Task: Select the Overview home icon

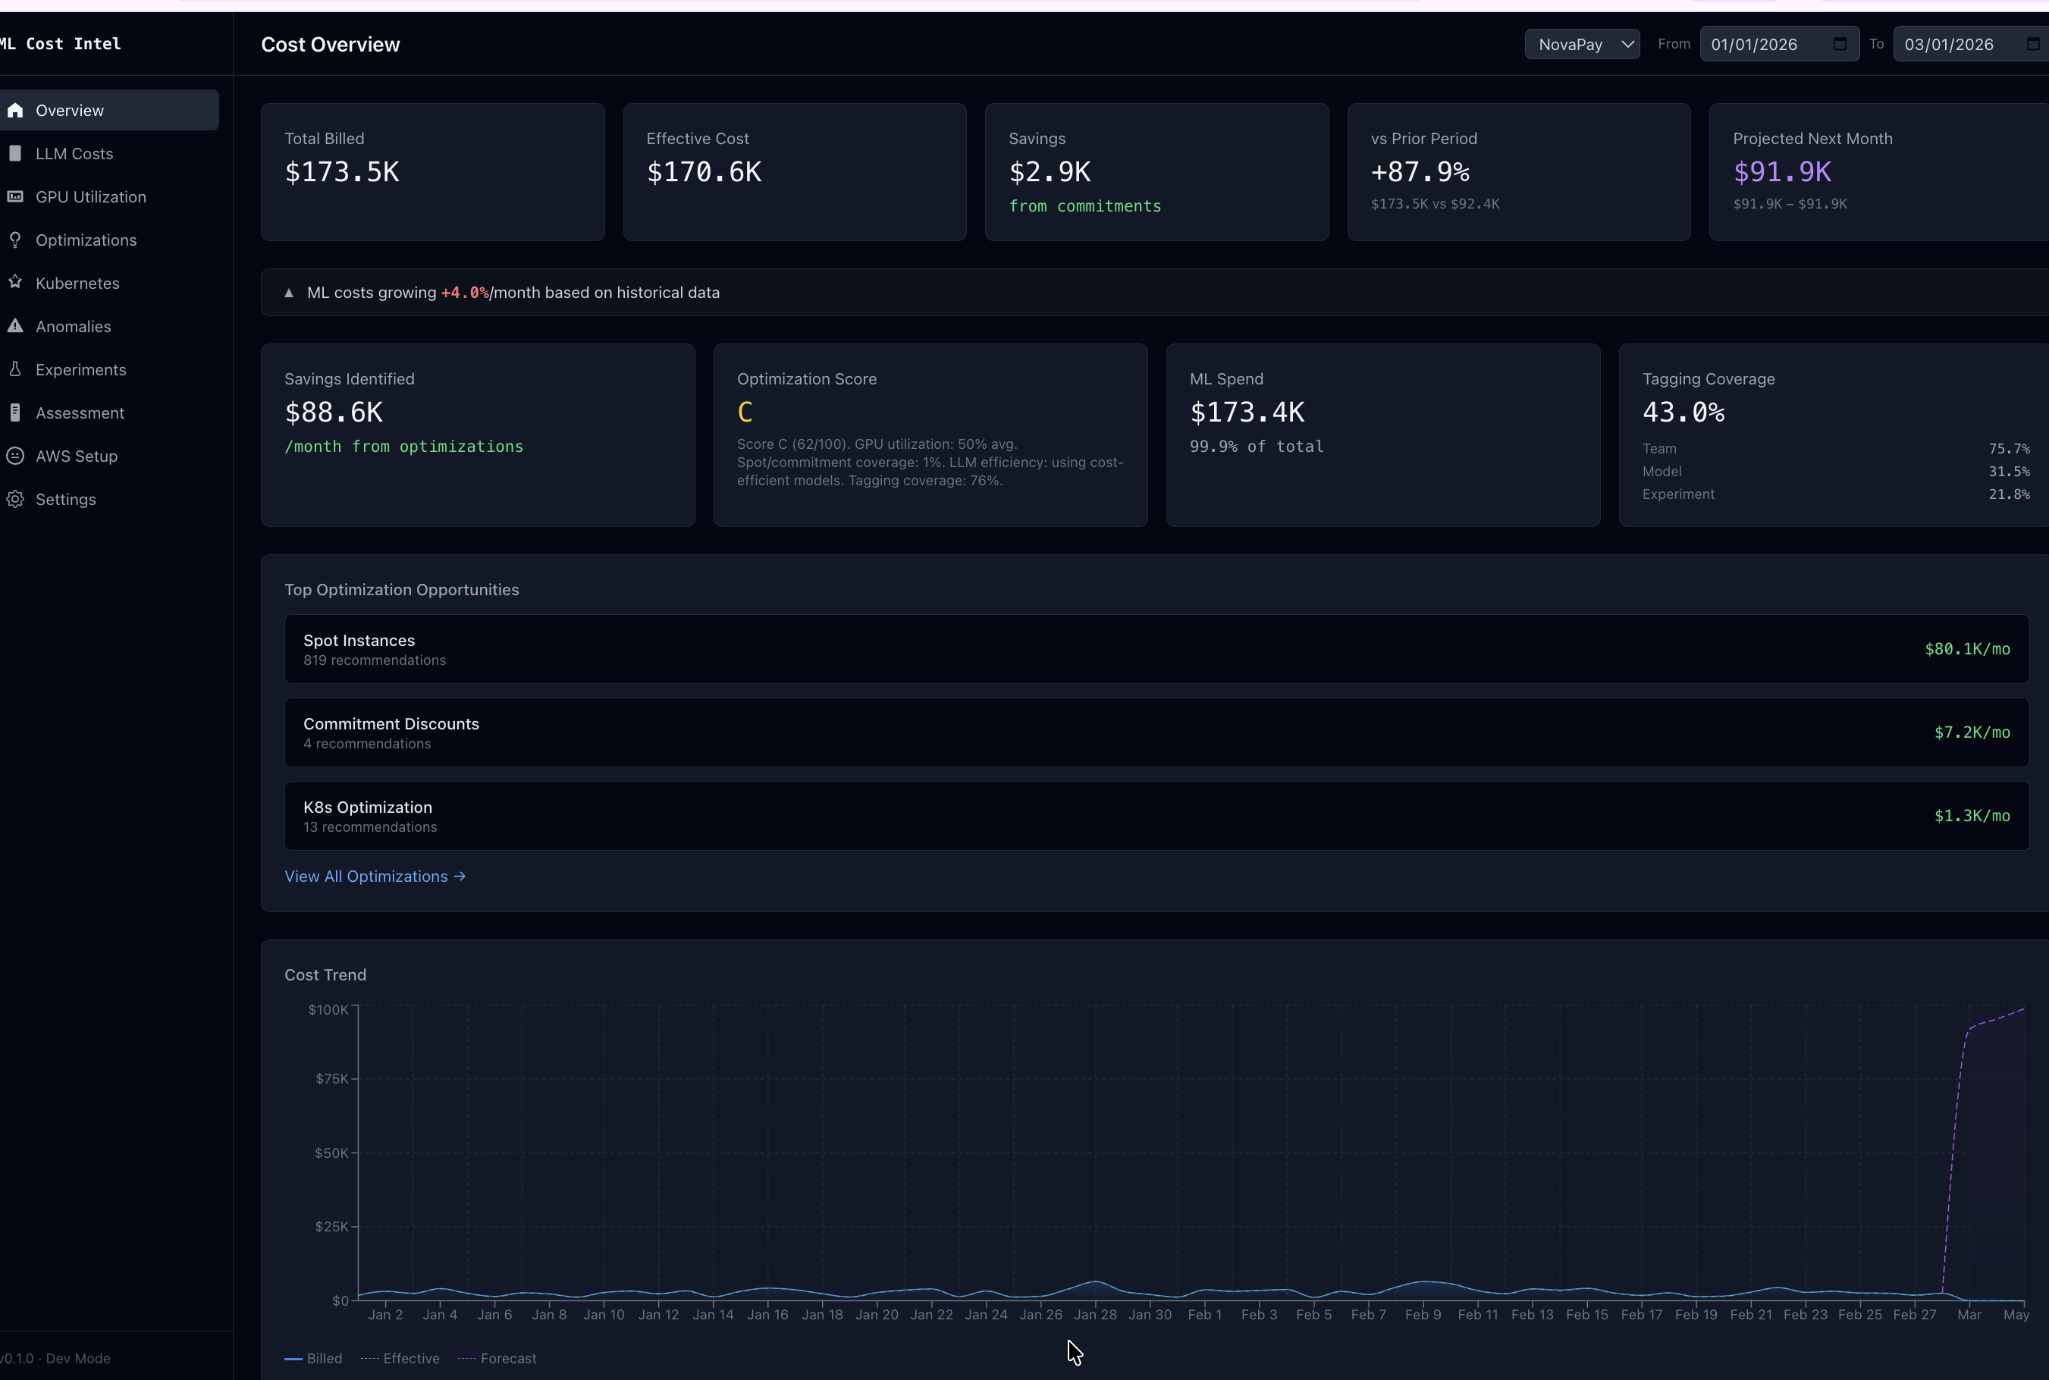Action: (x=15, y=109)
